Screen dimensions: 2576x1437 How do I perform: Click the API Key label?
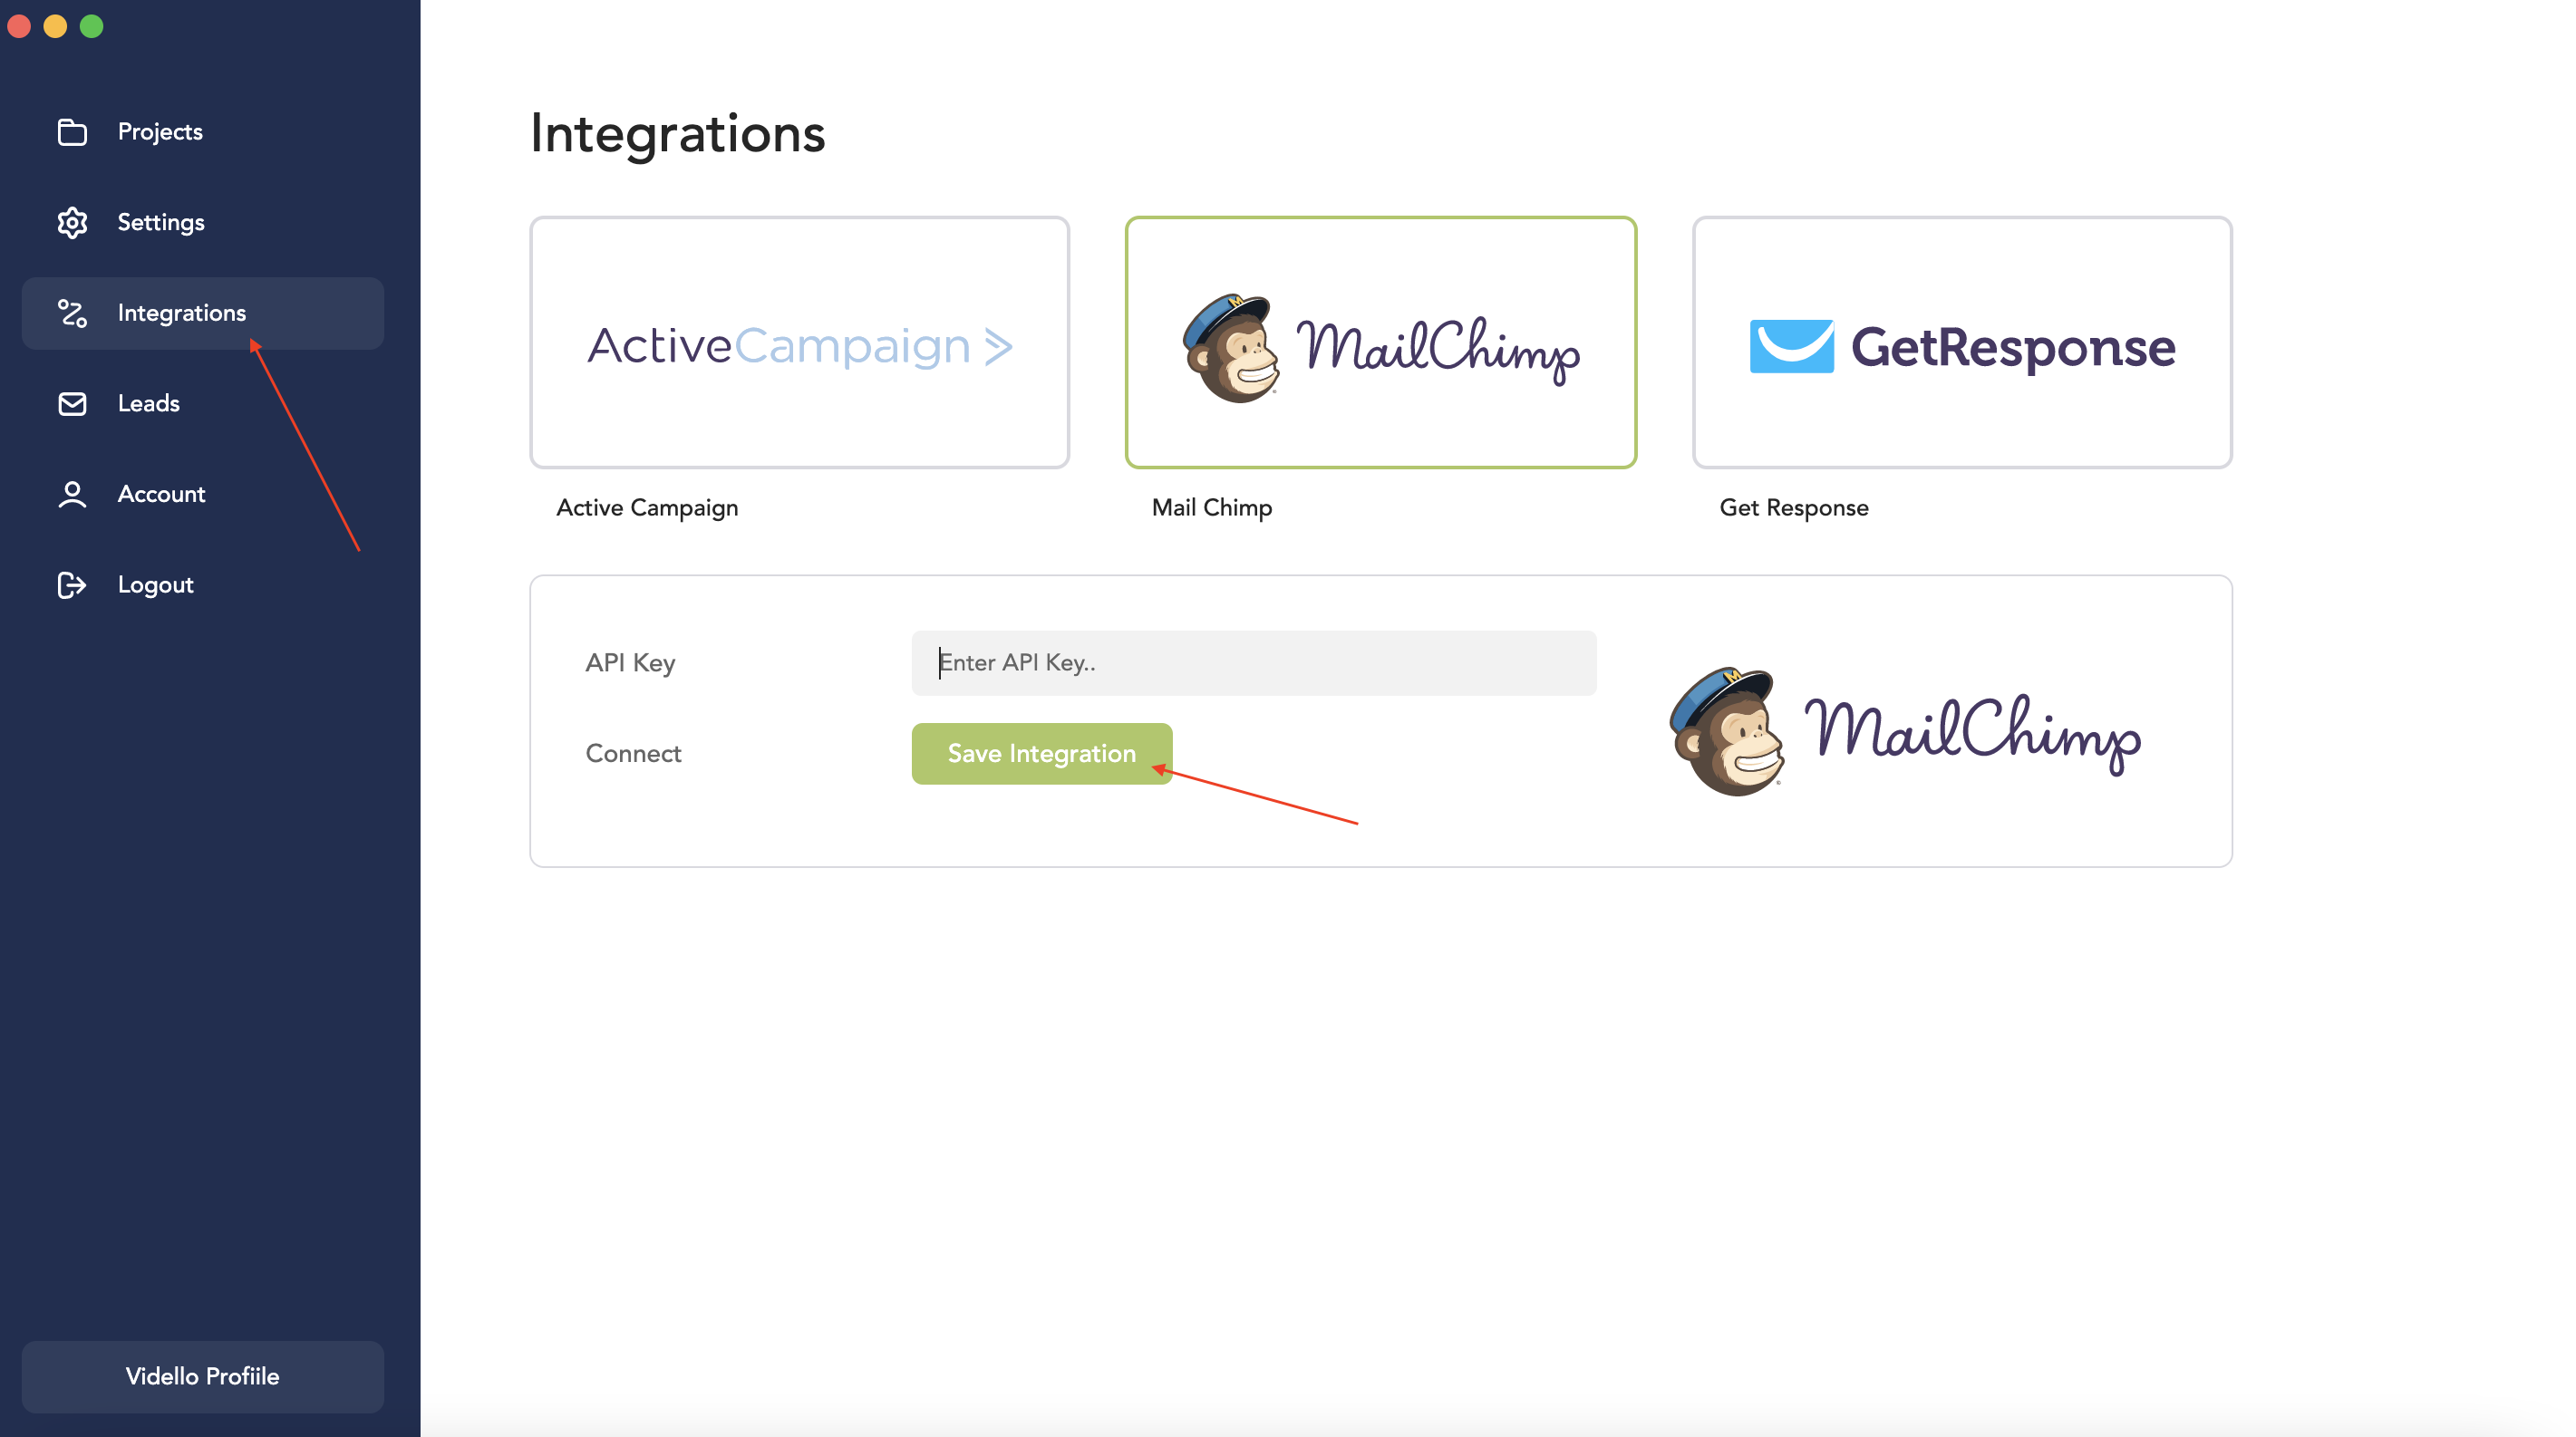(630, 663)
